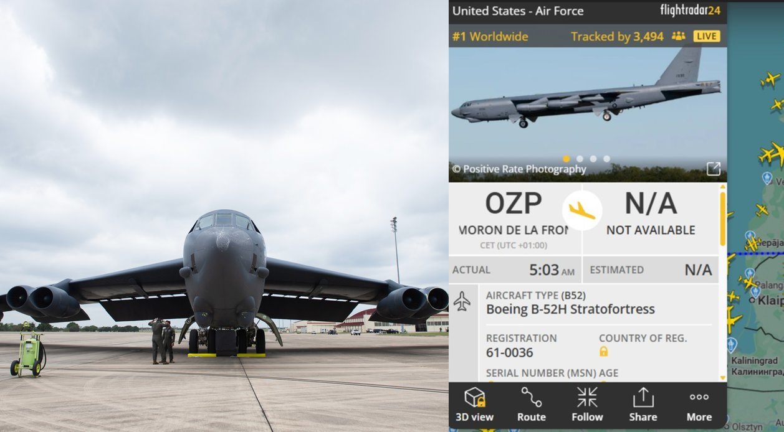
Task: Click the scrollbar in flight details panel
Action: click(723, 218)
